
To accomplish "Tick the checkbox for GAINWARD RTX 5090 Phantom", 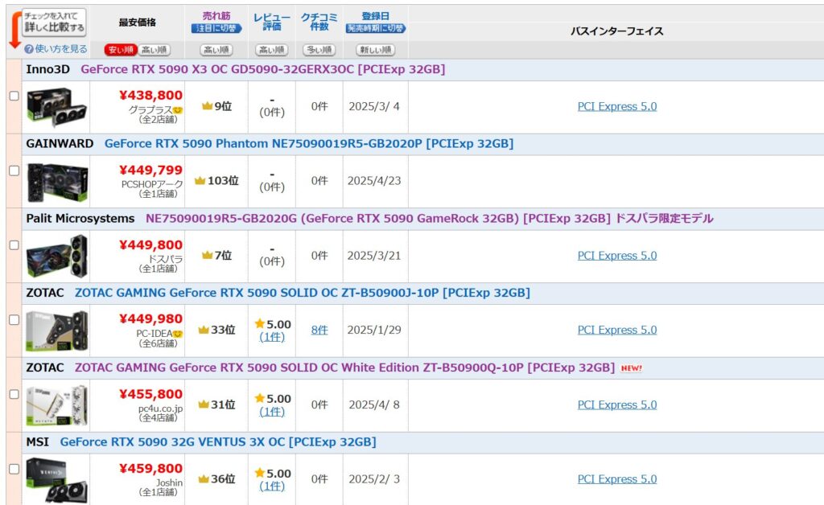I will point(14,170).
